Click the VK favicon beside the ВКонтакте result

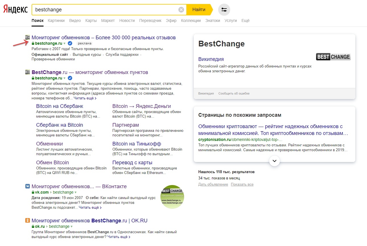(x=28, y=186)
